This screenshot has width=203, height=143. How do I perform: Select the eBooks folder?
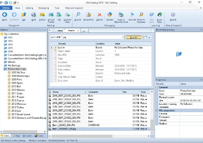coord(12,62)
